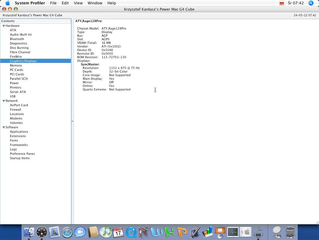Open the Apple menu
The image size is (319, 240).
click(x=7, y=3)
